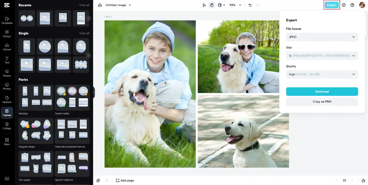Open Polaroids and photo frames pack
The width and height of the screenshot is (368, 185).
point(72,131)
